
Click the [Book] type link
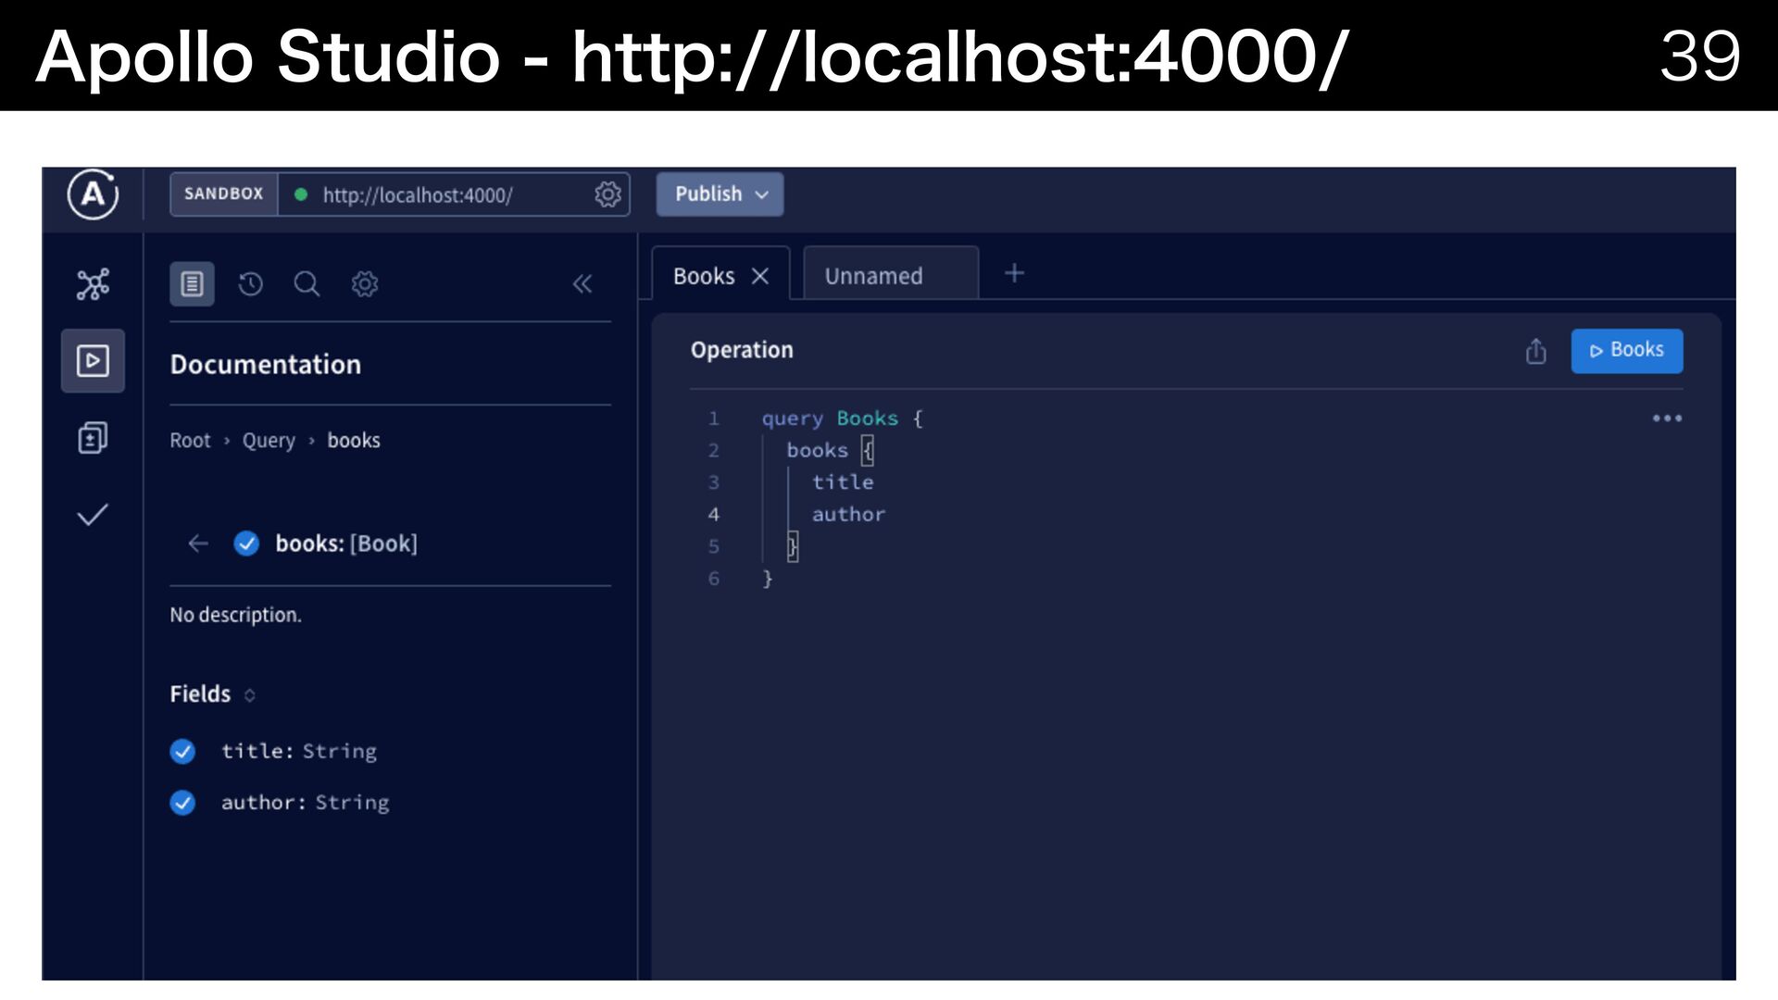[x=383, y=544]
